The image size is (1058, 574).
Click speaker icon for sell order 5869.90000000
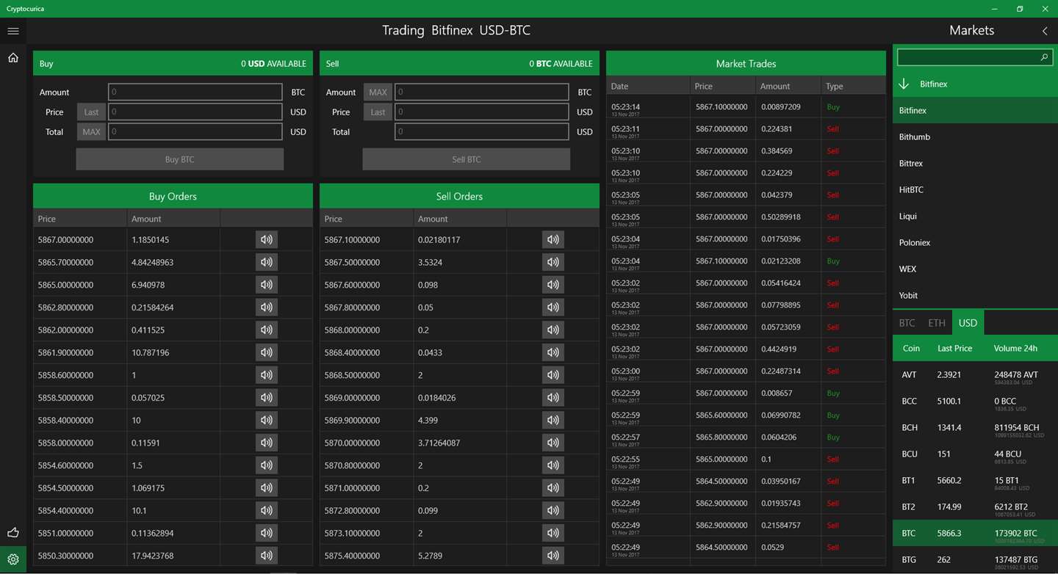553,420
